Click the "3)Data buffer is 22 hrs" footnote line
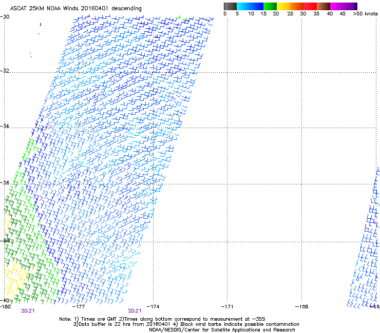This screenshot has height=333, width=380. (x=186, y=324)
